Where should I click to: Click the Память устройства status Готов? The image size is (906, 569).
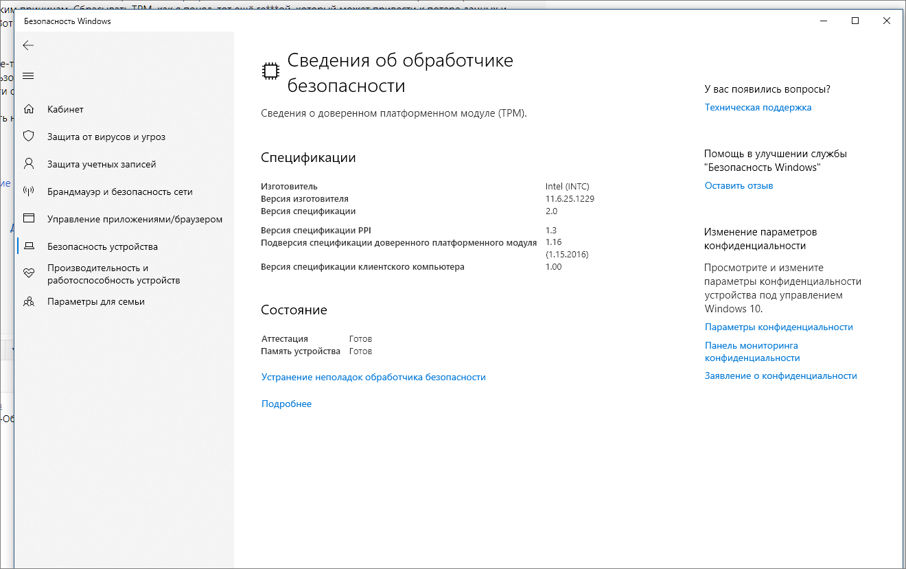coord(360,351)
